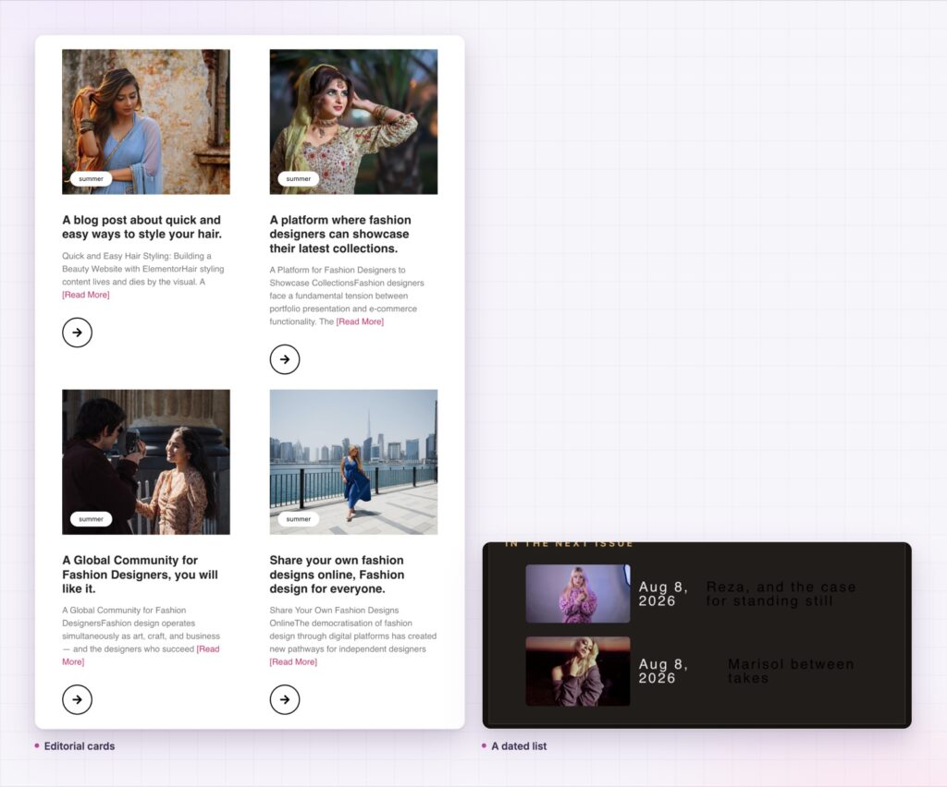Click the arrow button under the fashion designers platform post
The image size is (947, 787).
pos(285,359)
